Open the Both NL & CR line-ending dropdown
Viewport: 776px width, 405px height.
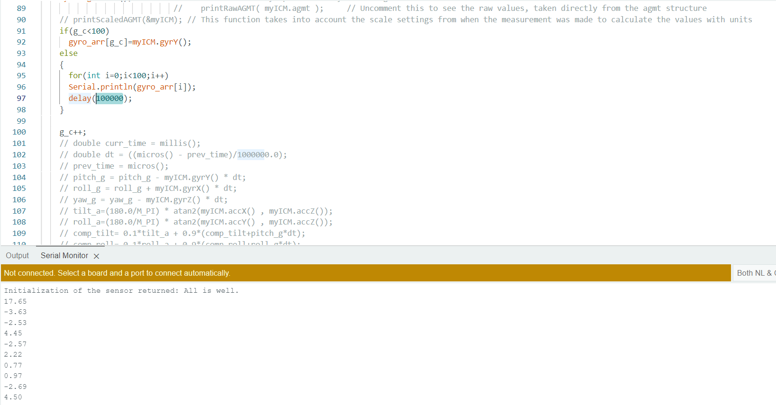756,273
